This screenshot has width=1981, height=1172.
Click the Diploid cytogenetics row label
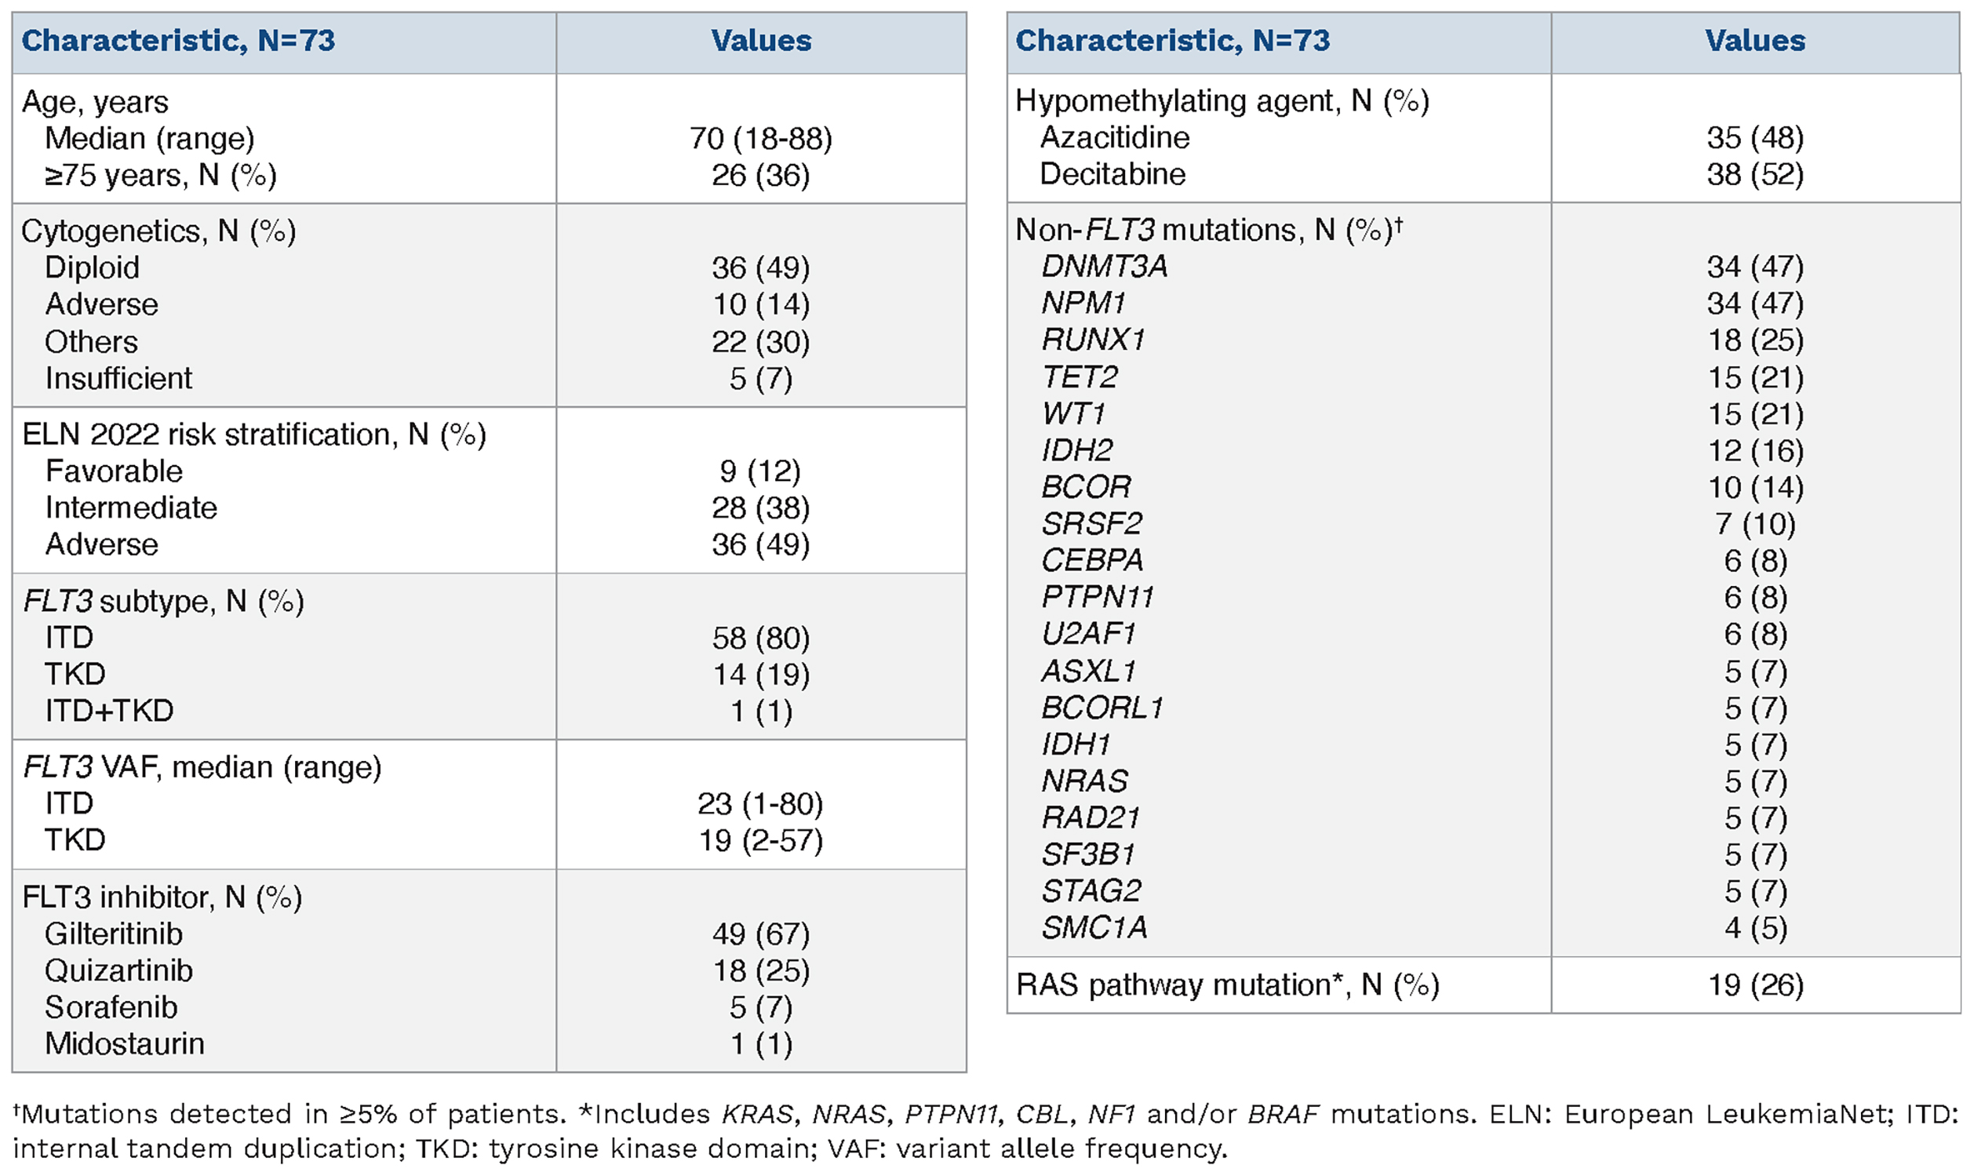click(x=92, y=268)
